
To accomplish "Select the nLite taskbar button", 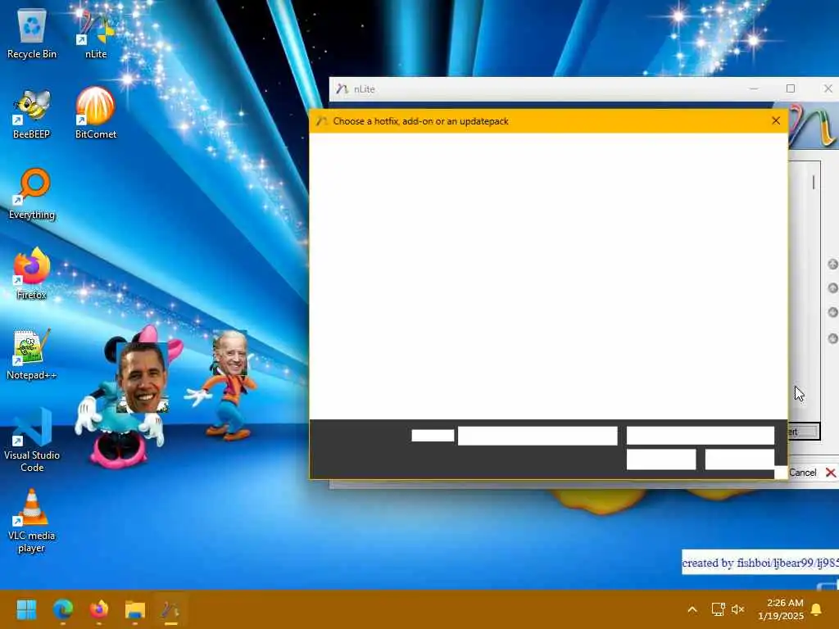I will pyautogui.click(x=170, y=609).
